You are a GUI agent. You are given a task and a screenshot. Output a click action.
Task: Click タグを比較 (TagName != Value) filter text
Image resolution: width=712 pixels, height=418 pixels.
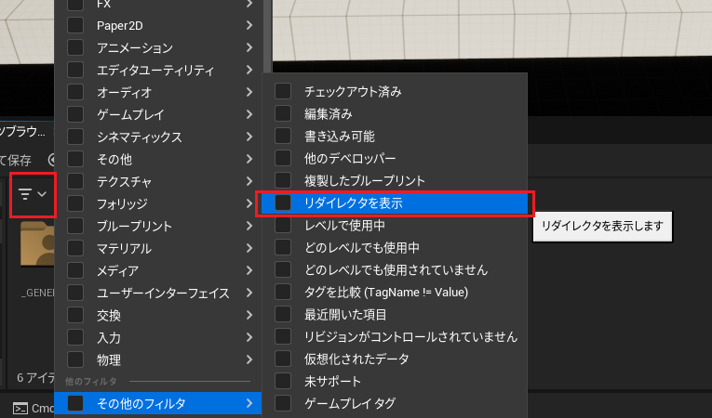(x=386, y=293)
